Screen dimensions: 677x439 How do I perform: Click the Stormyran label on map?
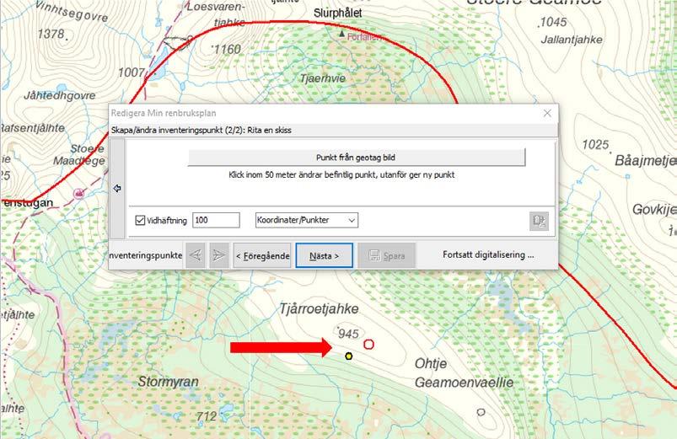(x=168, y=382)
